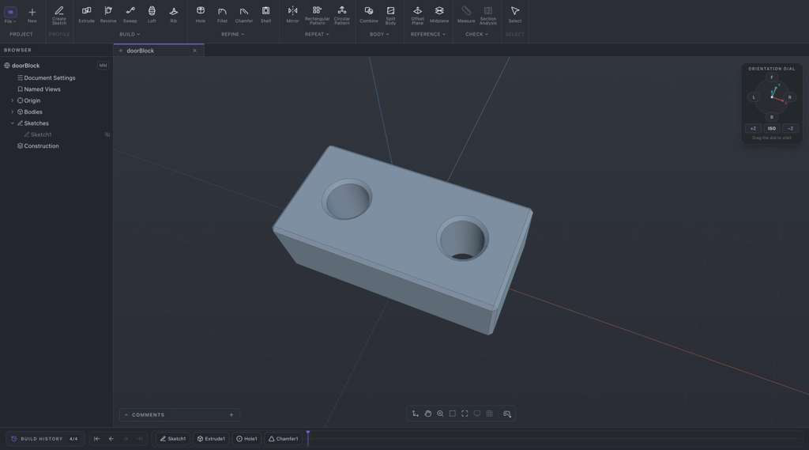Select the Create Sketch tool

coord(59,15)
